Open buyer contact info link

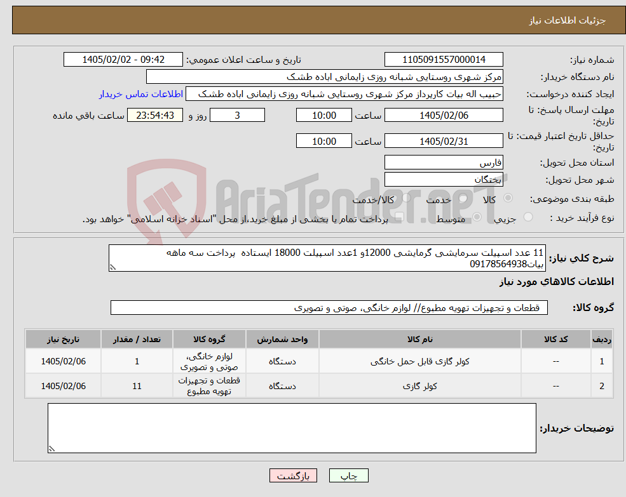[x=141, y=94]
